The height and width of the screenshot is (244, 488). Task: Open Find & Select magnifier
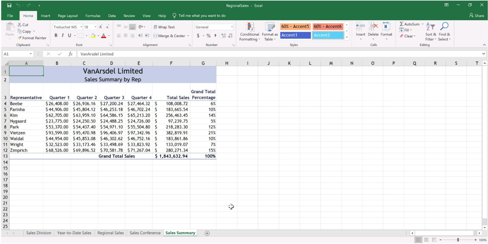coord(444,32)
